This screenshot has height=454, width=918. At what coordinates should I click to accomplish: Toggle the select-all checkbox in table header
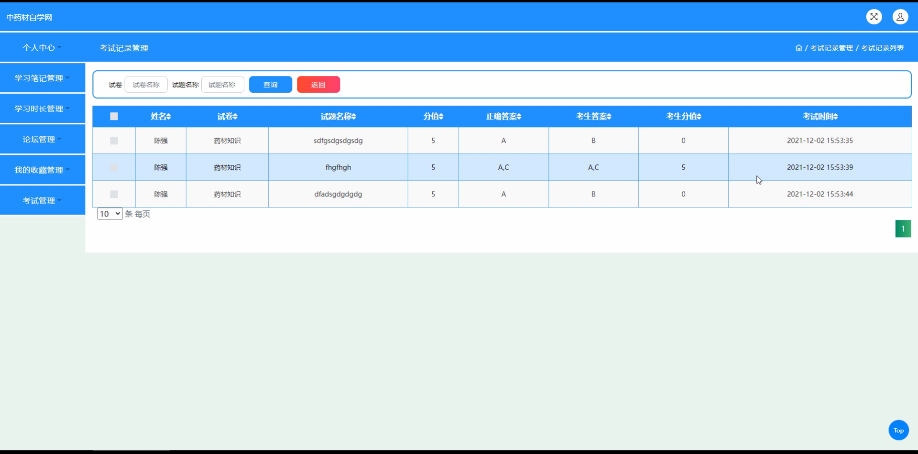114,116
